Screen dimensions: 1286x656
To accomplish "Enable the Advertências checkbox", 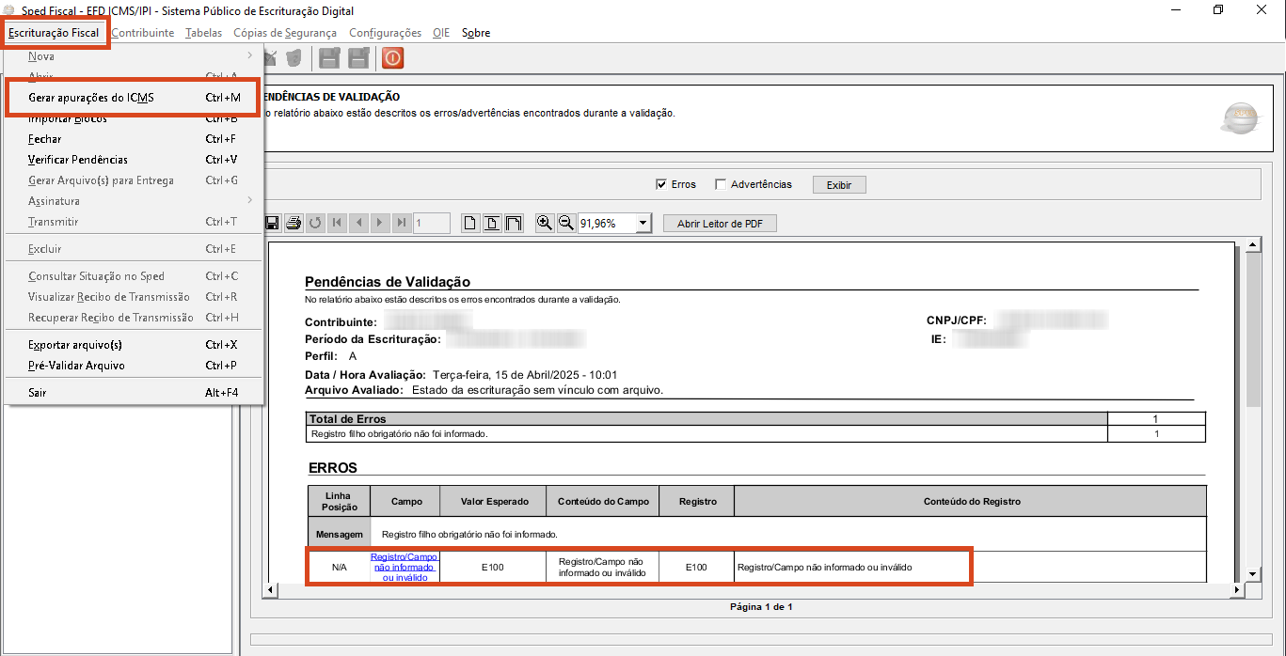I will pos(722,184).
